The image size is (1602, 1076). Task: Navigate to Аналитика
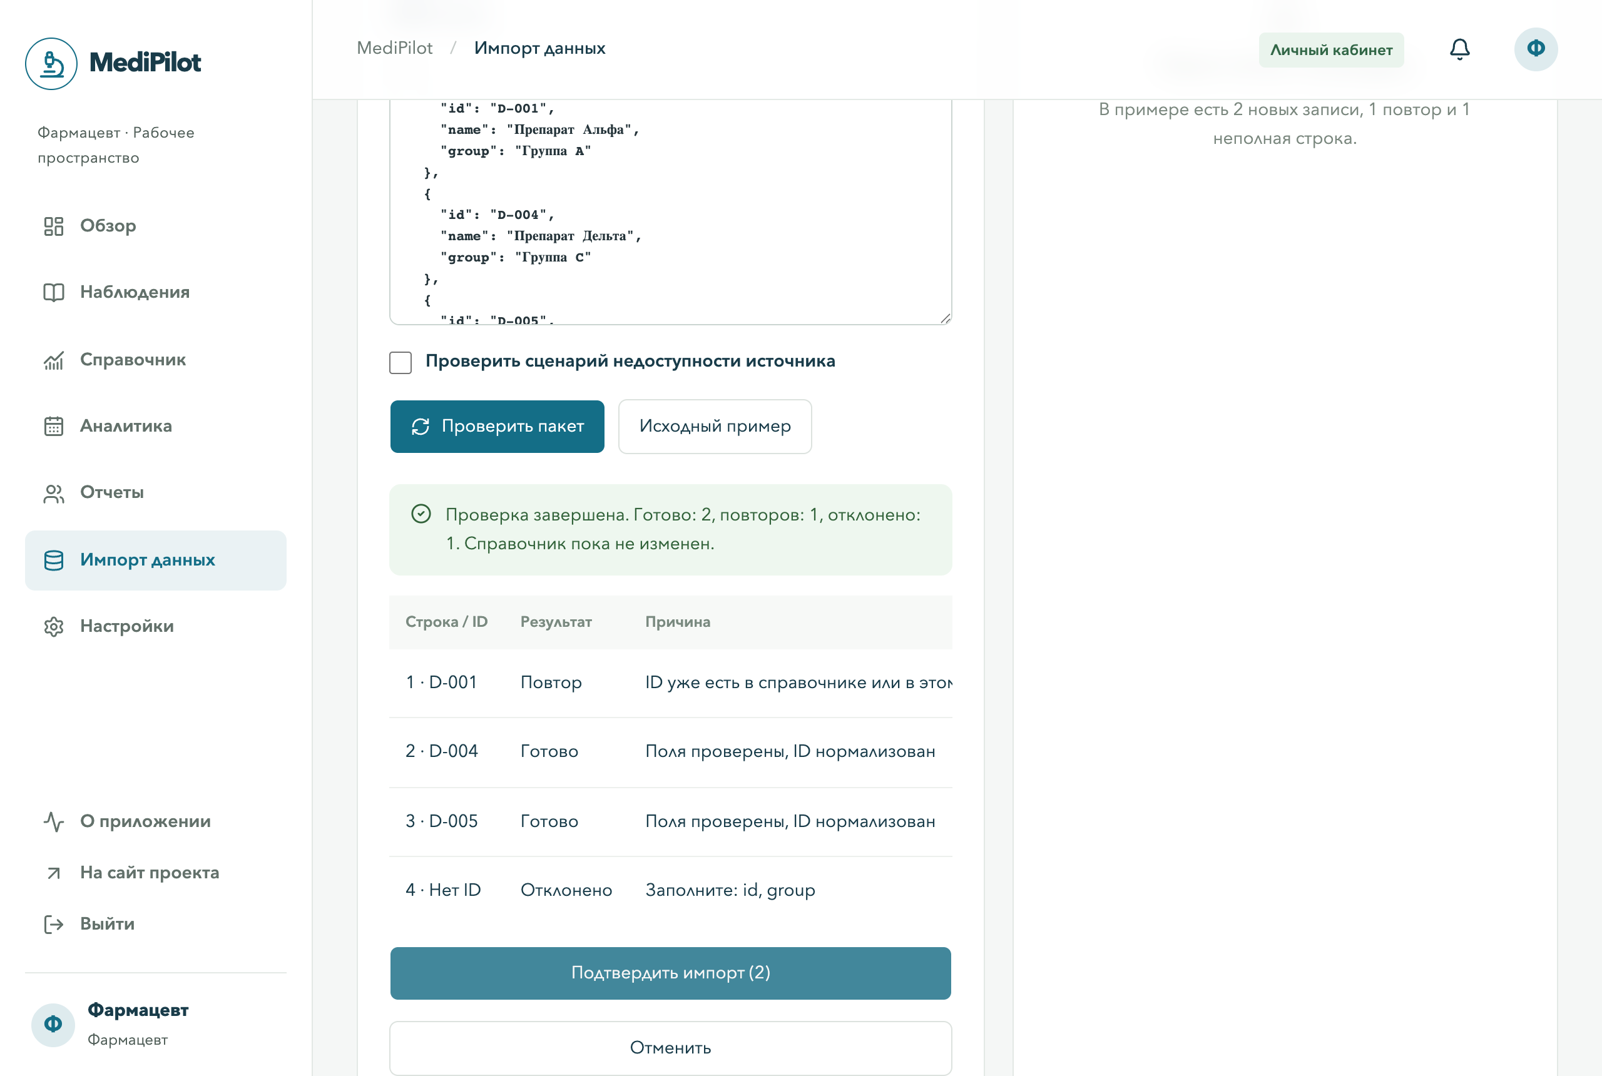point(156,426)
